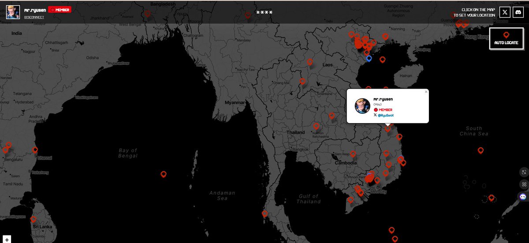The width and height of the screenshot is (529, 243).
Task: Open the chat bot icon on right edge
Action: pos(523,197)
